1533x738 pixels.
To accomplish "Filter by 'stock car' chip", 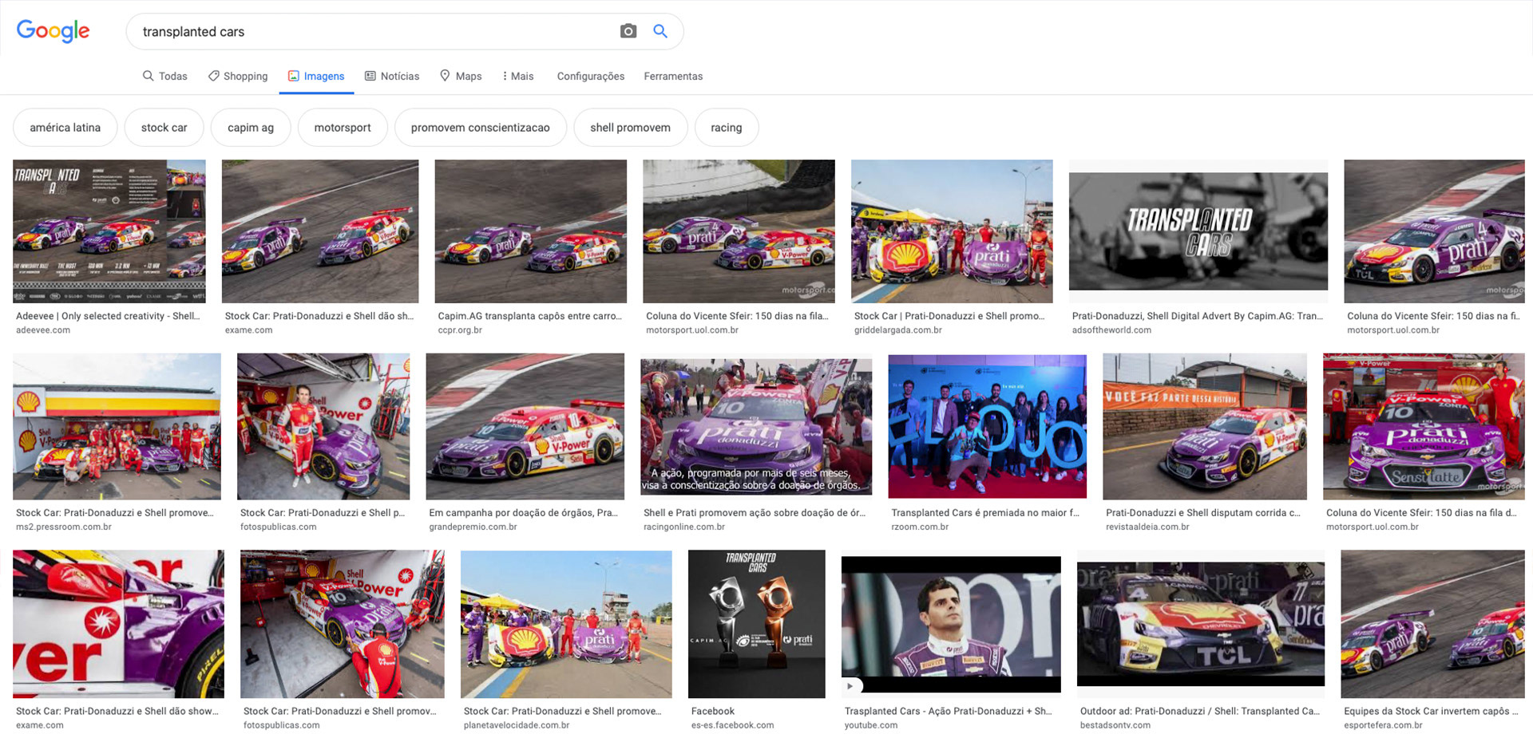I will [x=164, y=128].
